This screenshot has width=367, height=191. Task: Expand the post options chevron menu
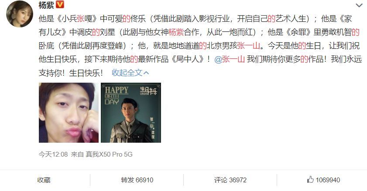click(x=359, y=5)
